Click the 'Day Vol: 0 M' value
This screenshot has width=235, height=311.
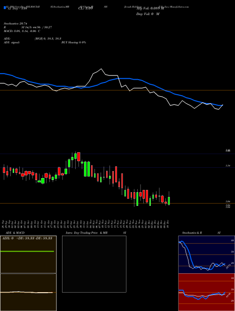tap(148, 14)
